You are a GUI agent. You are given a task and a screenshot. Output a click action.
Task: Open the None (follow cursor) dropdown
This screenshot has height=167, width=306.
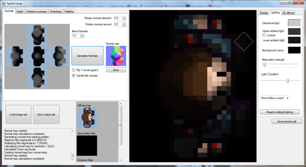(275, 98)
